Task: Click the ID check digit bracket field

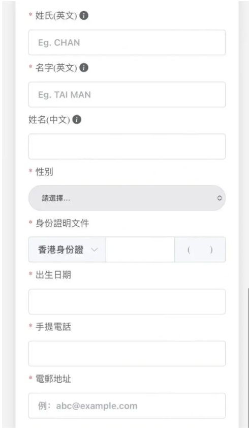Action: (200, 250)
